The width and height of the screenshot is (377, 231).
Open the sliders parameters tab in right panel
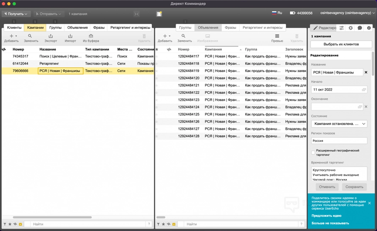click(342, 28)
